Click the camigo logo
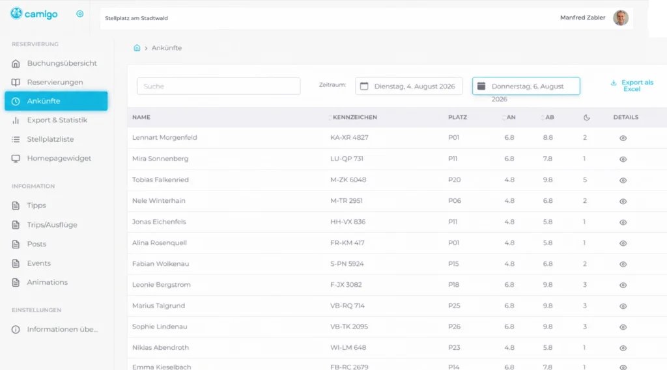The height and width of the screenshot is (370, 667). click(34, 14)
